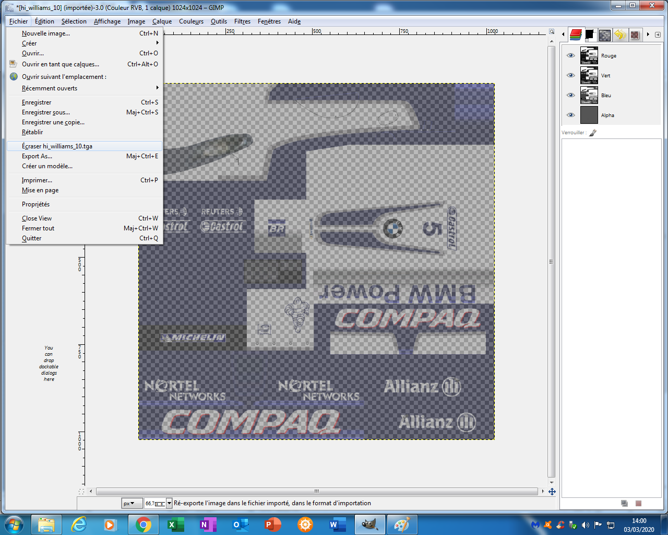This screenshot has height=535, width=668.
Task: Open OneNote from the taskbar
Action: click(x=208, y=525)
